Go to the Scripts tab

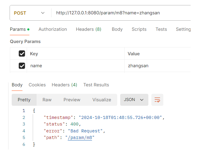[x=139, y=29]
